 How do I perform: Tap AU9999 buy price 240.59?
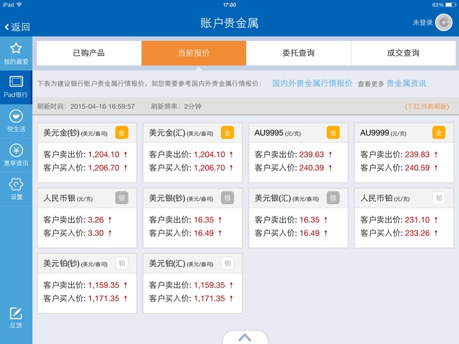tap(417, 168)
